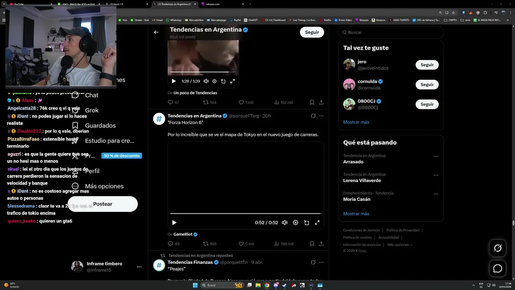Open the Windows Start menu
Screen dimensions: 515x290
pyautogui.click(x=195, y=285)
